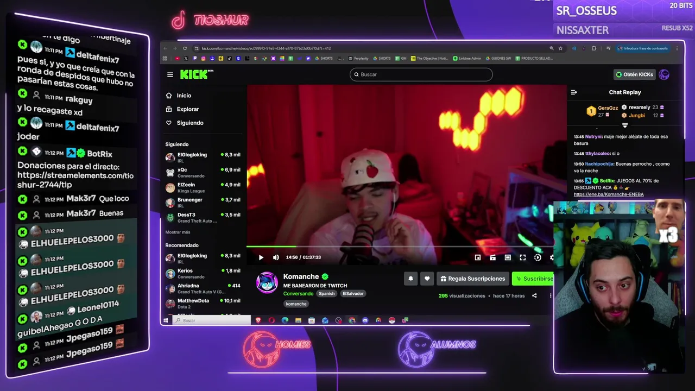Open ElZeein Kings League channel
695x391 pixels.
(x=203, y=187)
